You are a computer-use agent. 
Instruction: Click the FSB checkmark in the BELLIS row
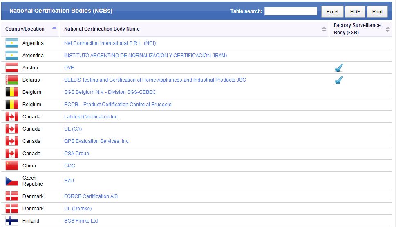tap(339, 80)
